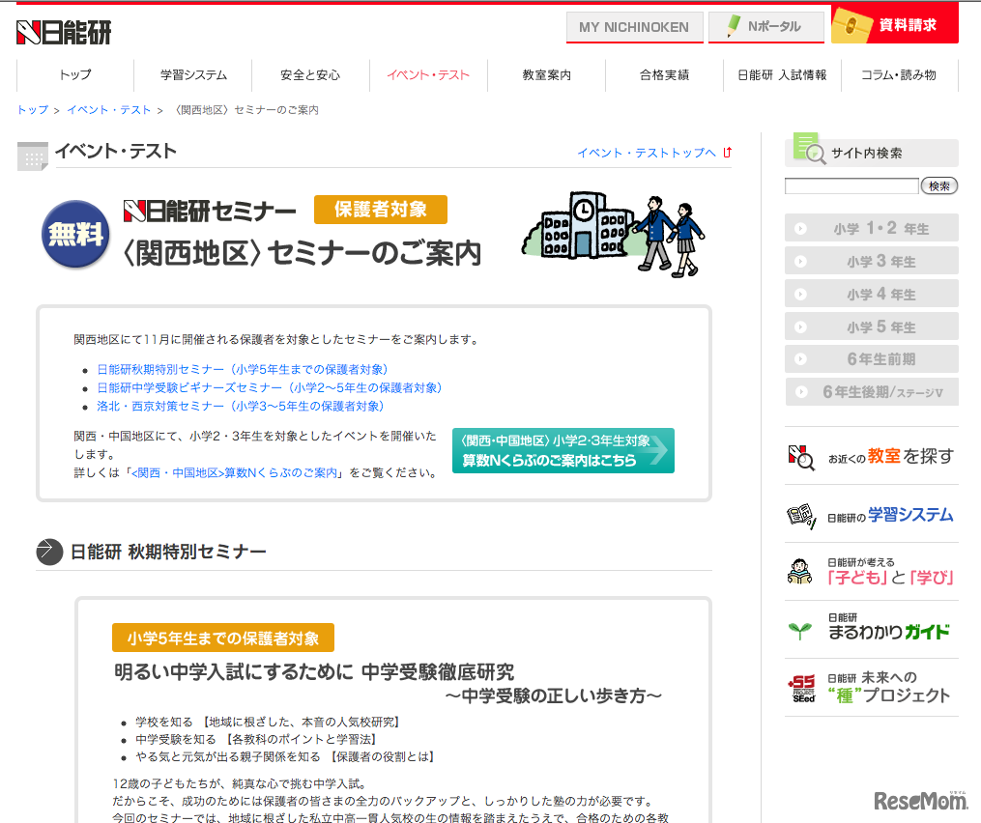
Task: Open the Nポータル pencil button
Action: click(765, 27)
